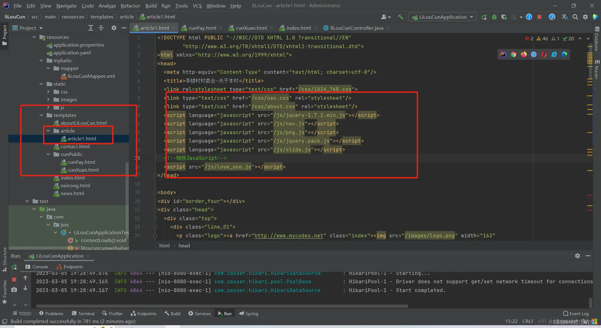
Task: Switch to Endpoints tab in Run panel
Action: [x=70, y=267]
